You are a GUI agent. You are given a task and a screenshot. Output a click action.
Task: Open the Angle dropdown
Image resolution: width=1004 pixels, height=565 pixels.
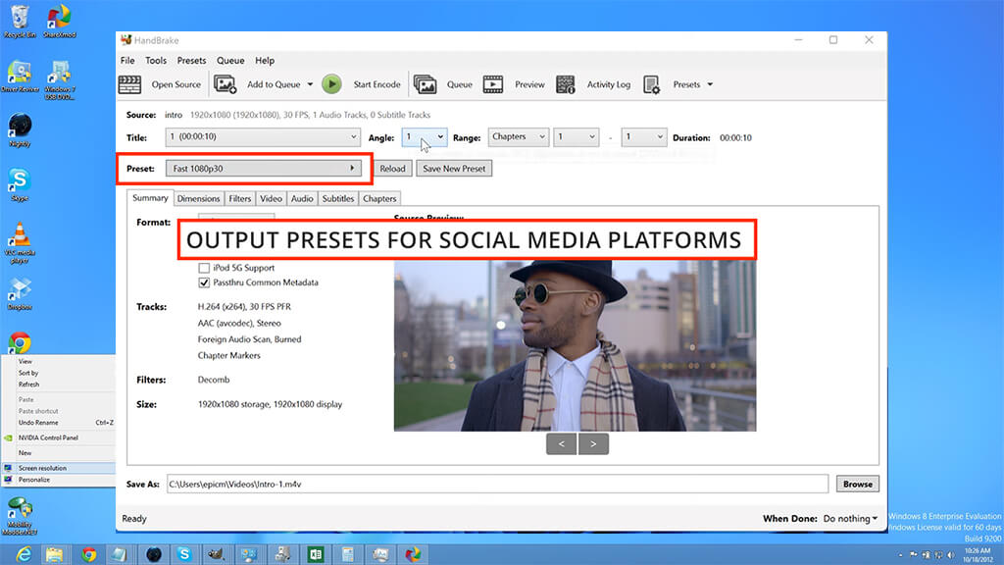point(425,137)
